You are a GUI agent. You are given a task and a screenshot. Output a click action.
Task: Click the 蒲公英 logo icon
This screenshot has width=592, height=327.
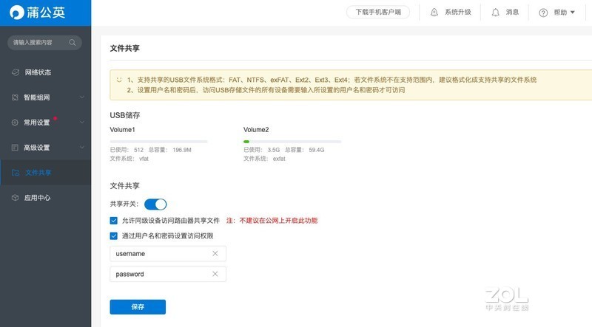click(17, 13)
